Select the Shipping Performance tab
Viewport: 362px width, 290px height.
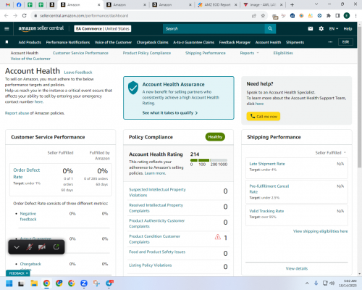(x=206, y=53)
